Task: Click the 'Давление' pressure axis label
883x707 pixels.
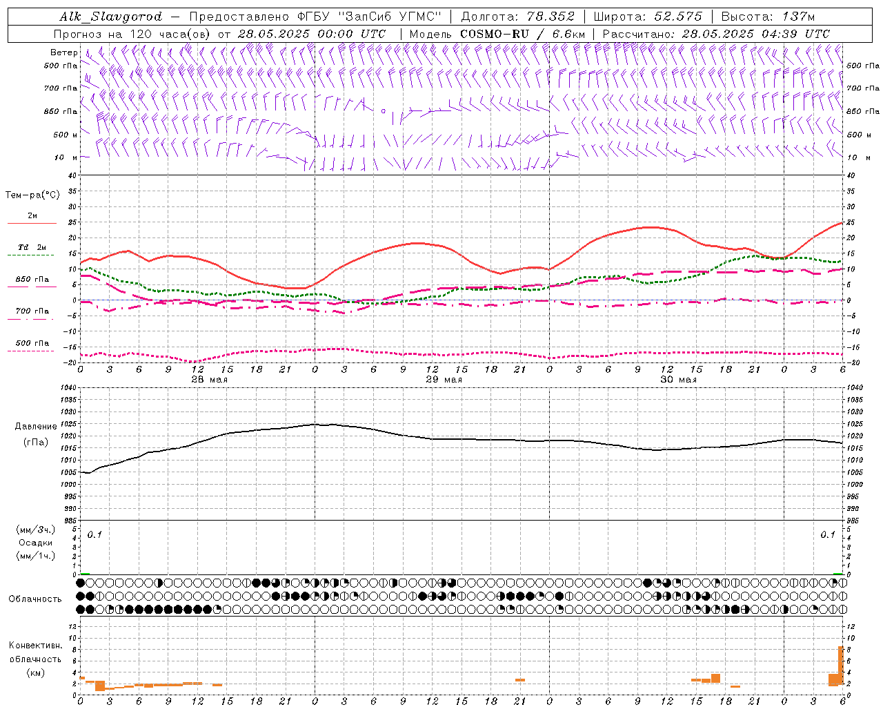Action: coord(36,427)
